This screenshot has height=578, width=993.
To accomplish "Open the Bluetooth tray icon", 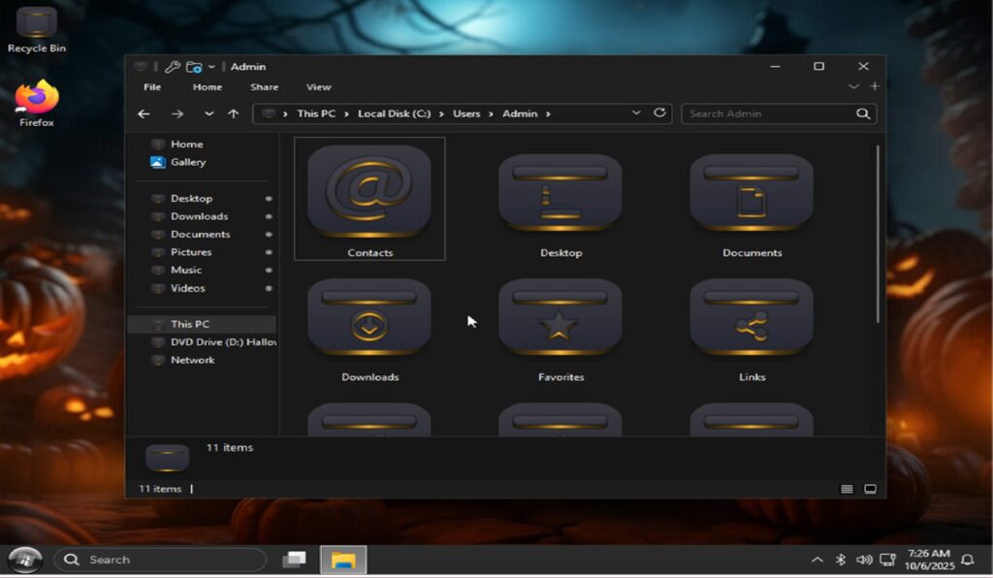I will tap(841, 560).
